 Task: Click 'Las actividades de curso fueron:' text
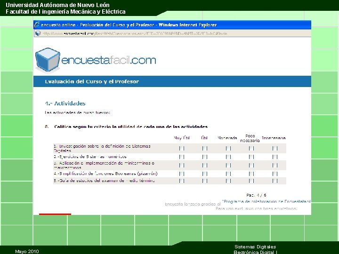click(77, 112)
